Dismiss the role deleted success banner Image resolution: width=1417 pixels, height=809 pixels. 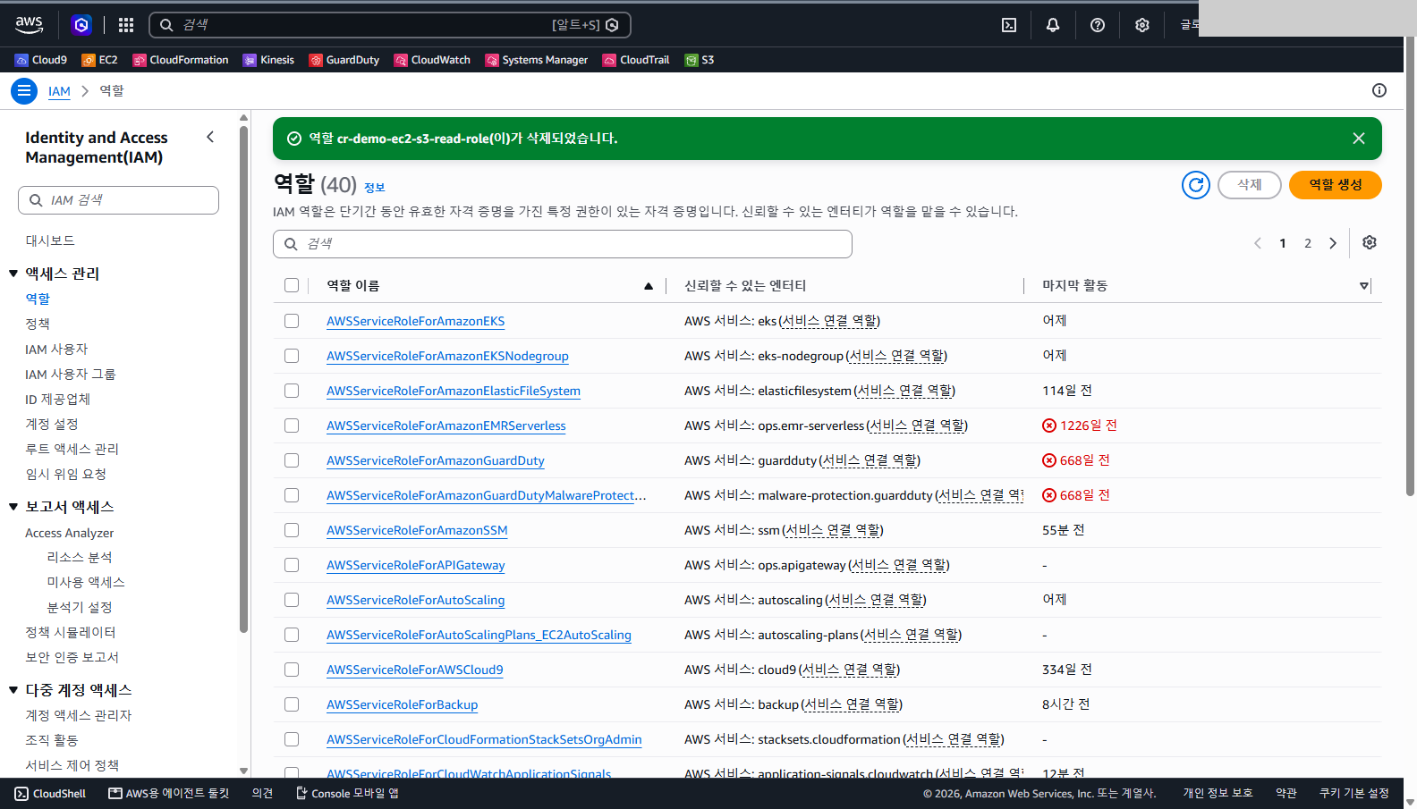1359,139
